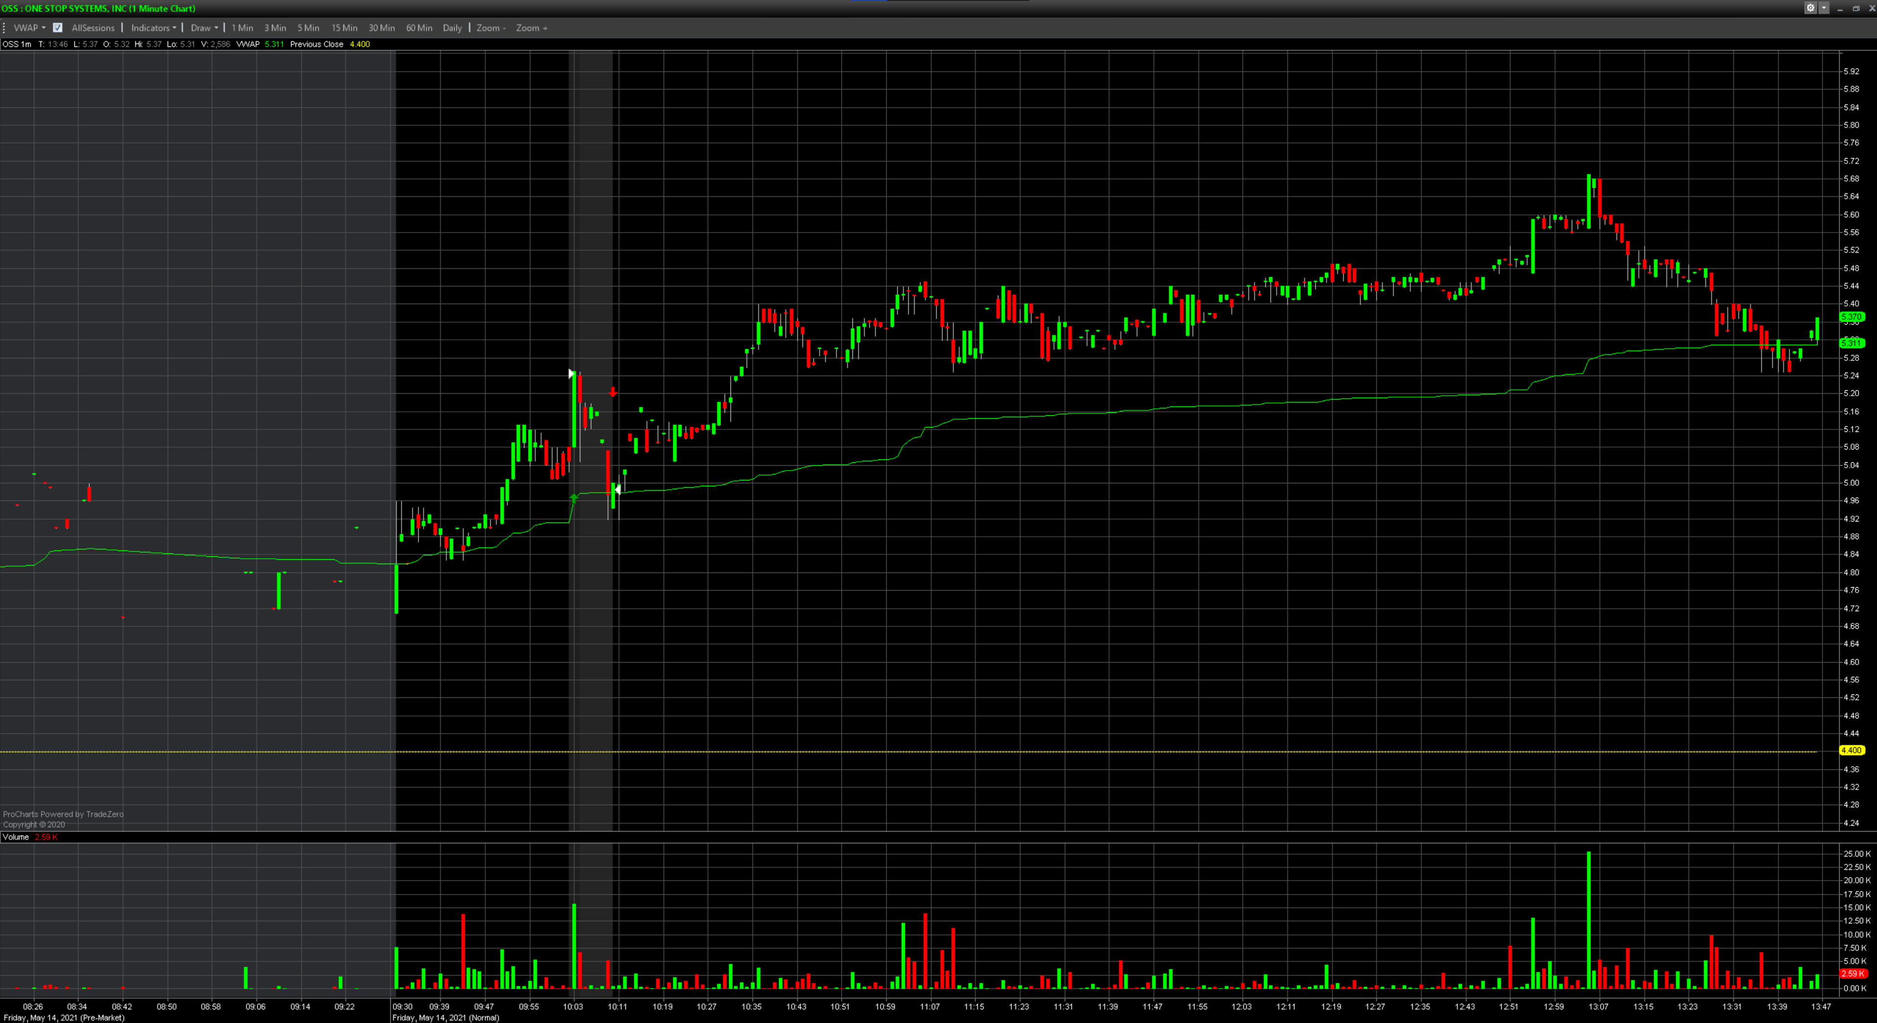Click the Zoom + button

coord(531,28)
